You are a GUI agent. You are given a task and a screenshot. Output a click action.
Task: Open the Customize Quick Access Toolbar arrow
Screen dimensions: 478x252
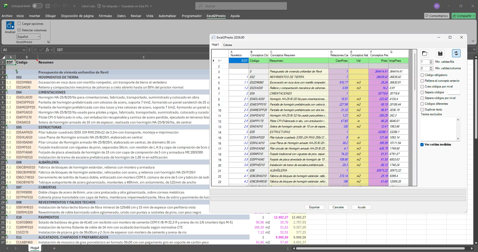[74, 6]
